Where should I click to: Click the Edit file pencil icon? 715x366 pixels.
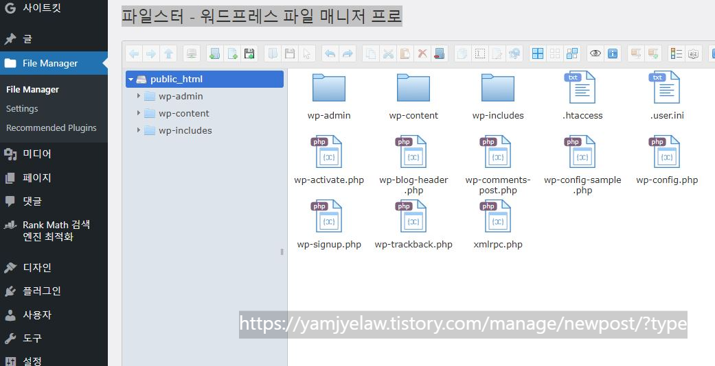pos(497,53)
